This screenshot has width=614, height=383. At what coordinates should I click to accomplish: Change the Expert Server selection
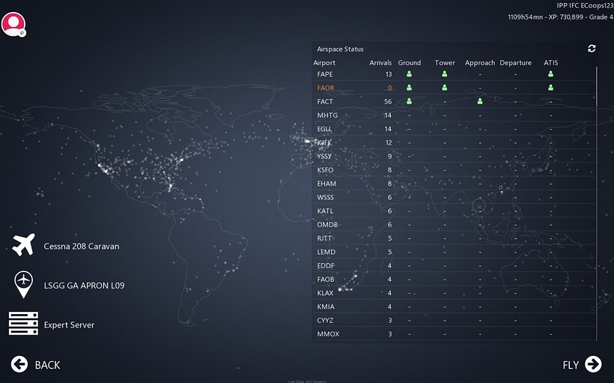tap(69, 325)
